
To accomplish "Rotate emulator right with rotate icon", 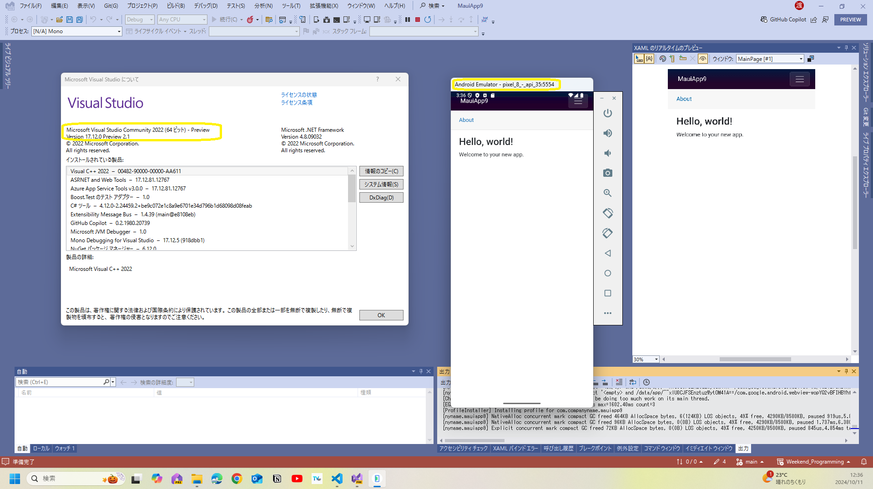I will 608,233.
